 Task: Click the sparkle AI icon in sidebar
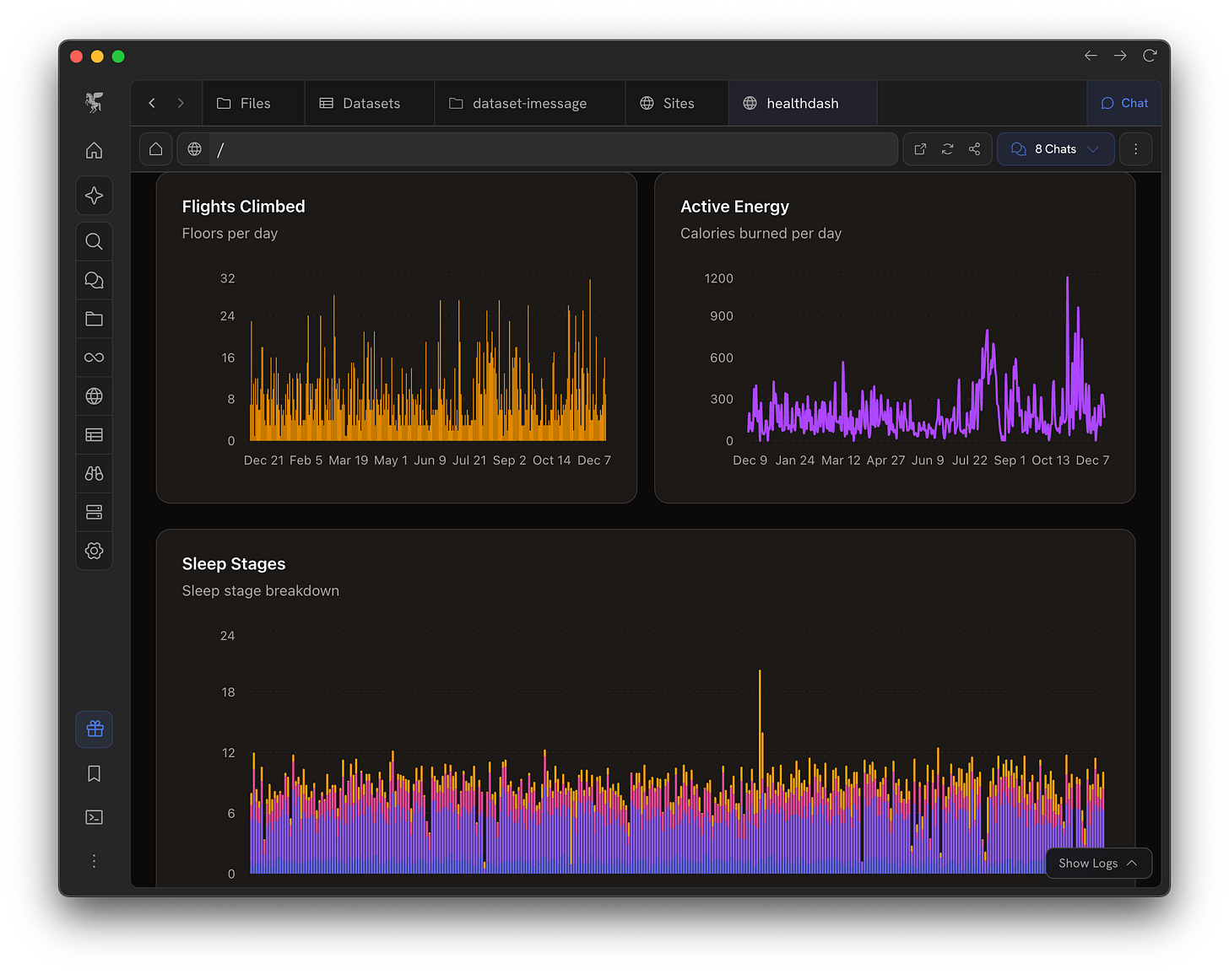pos(94,196)
